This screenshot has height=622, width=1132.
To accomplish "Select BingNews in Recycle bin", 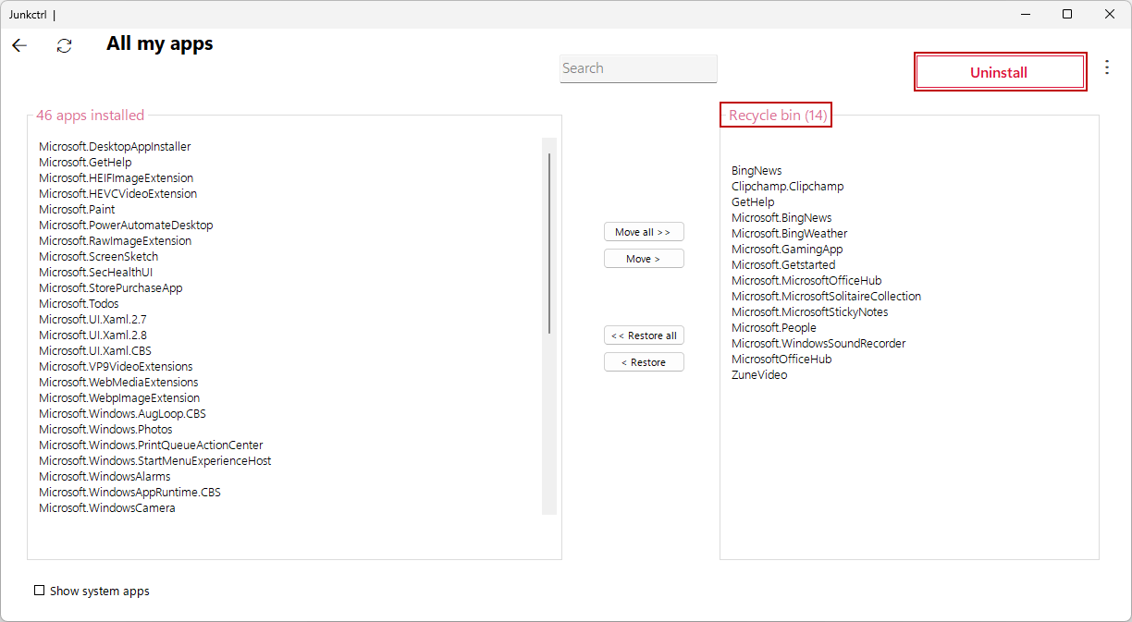I will [x=757, y=171].
